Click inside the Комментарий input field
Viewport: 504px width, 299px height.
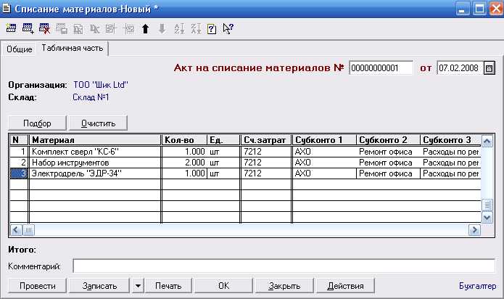(x=284, y=266)
